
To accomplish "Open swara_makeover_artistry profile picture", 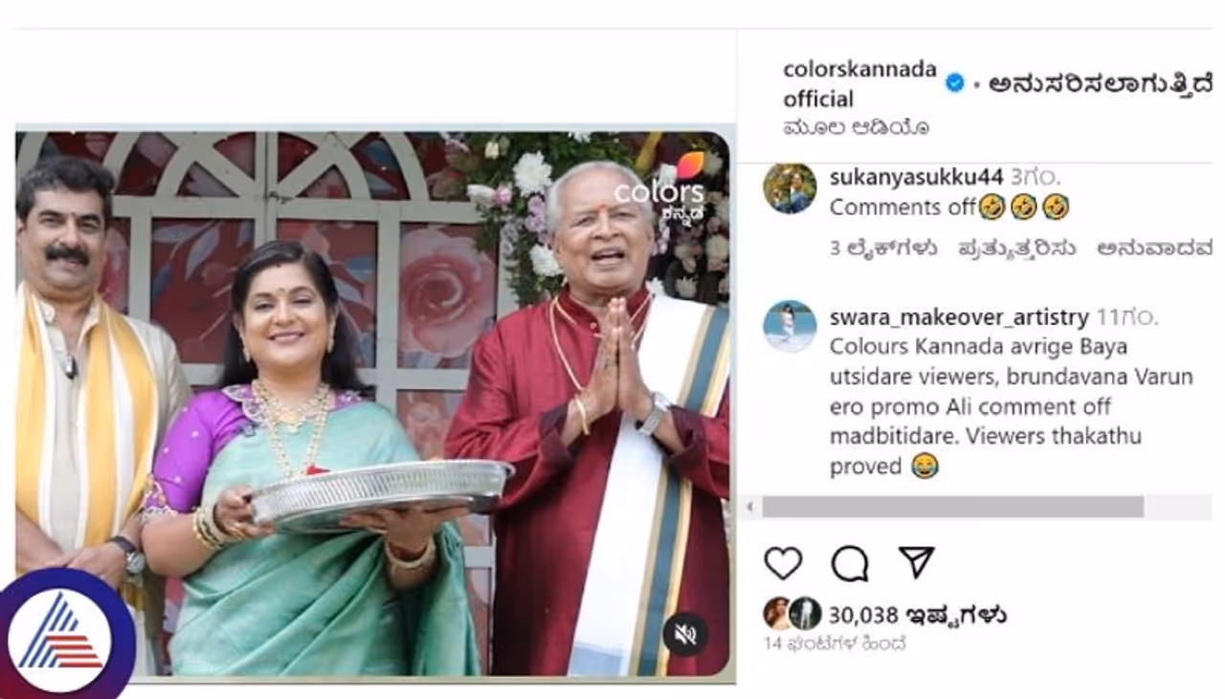I will [790, 326].
